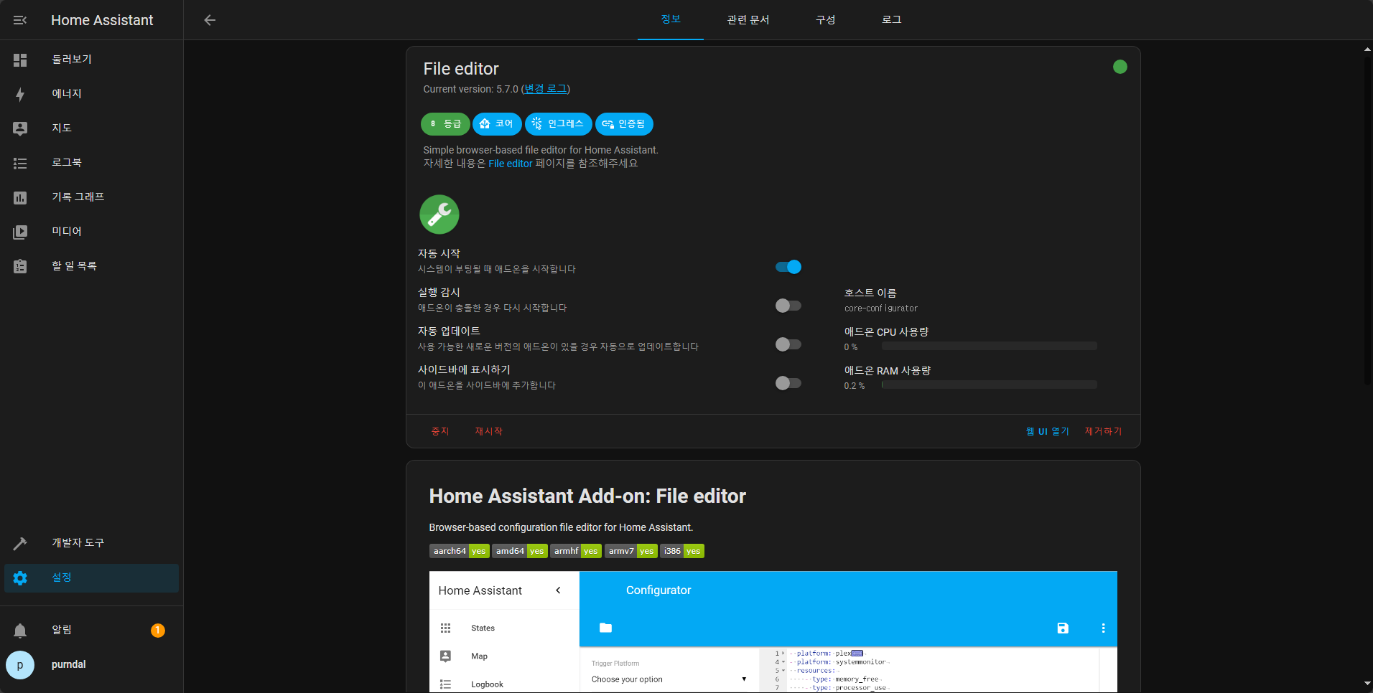1373x693 pixels.
Task: Enable the 자동 업데이트 toggle
Action: tap(788, 344)
